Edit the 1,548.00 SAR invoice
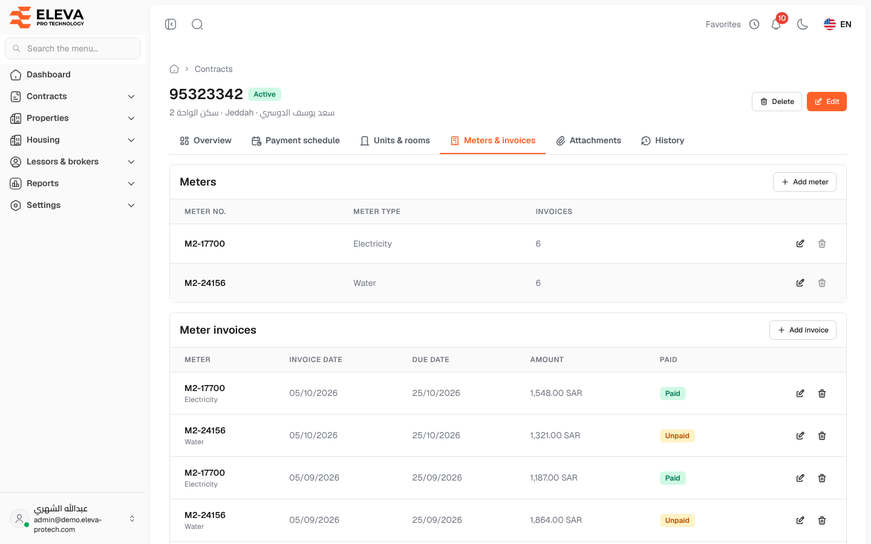The width and height of the screenshot is (871, 544). tap(800, 393)
